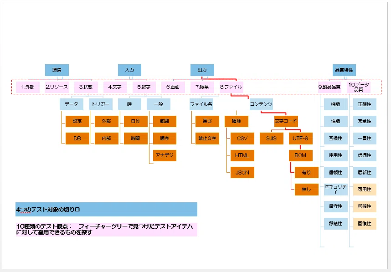The height and width of the screenshot is (272, 391).
Task: Select the 信憑性 box
Action: pos(365,155)
